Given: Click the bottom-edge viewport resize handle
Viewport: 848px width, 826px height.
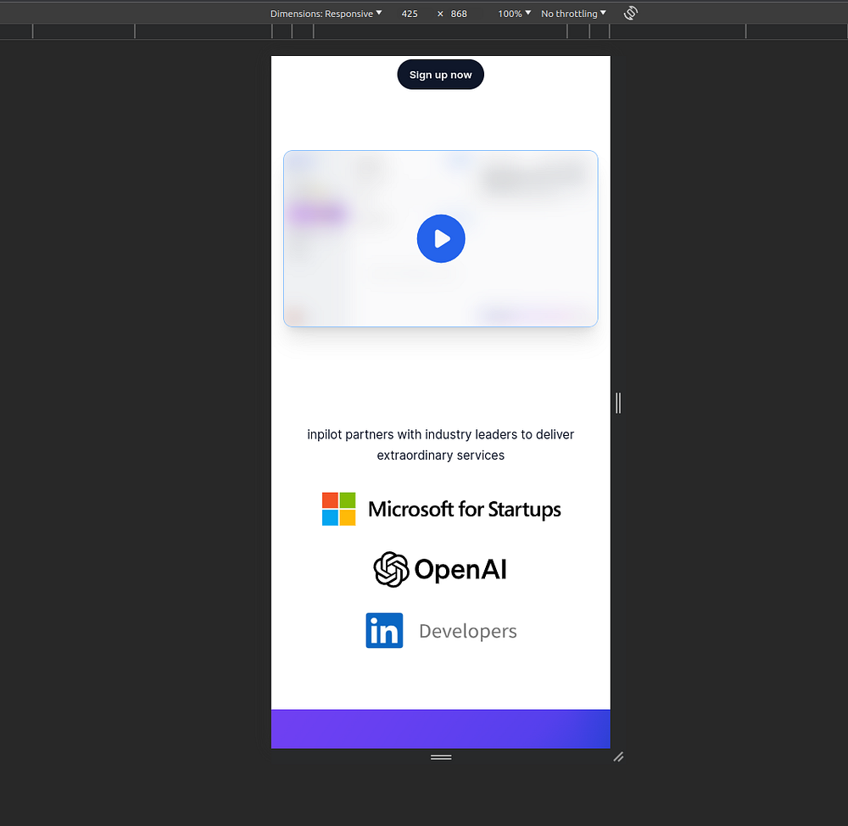Looking at the screenshot, I should point(441,756).
